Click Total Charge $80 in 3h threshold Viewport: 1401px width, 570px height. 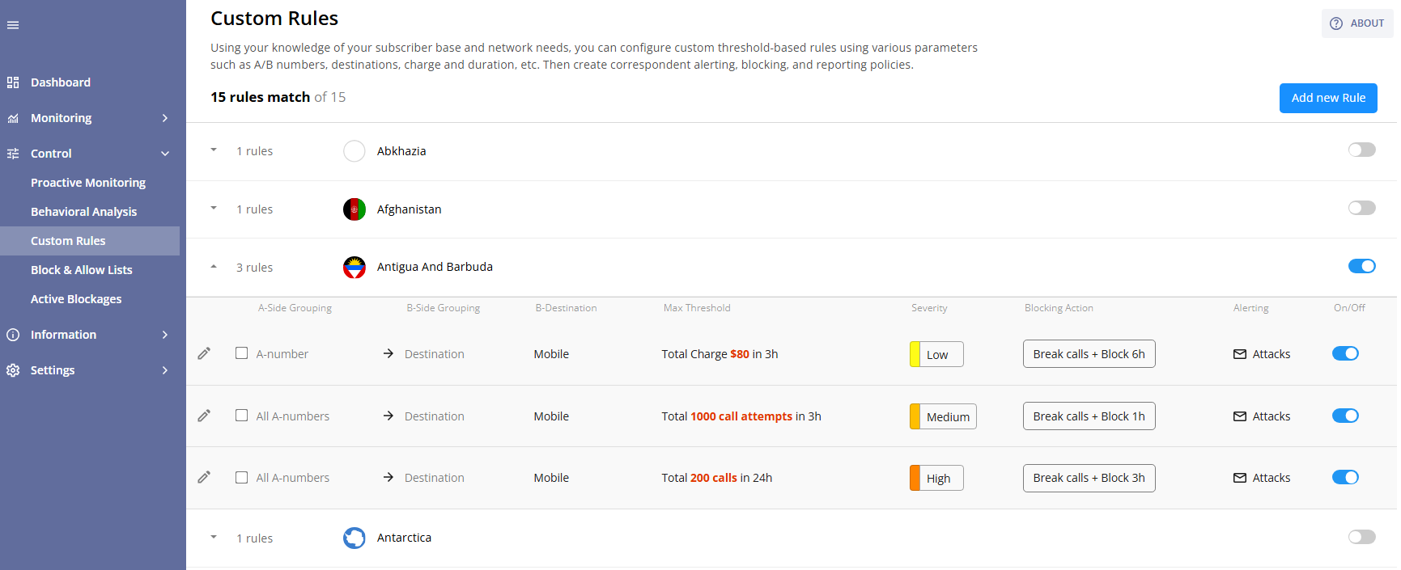[720, 354]
